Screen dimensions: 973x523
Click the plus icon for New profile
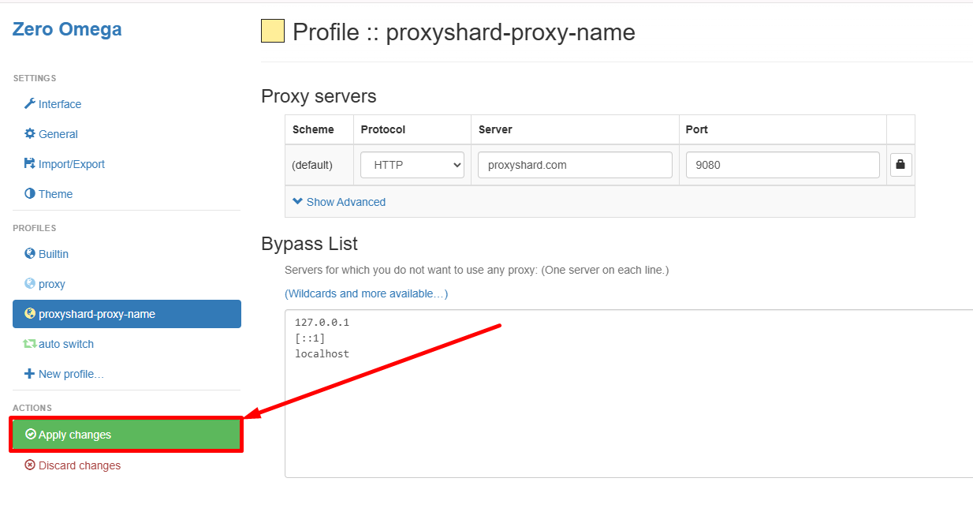(30, 374)
